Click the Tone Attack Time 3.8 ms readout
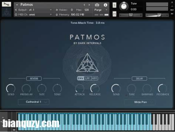The height and width of the screenshot is (132, 175). [x=88, y=23]
